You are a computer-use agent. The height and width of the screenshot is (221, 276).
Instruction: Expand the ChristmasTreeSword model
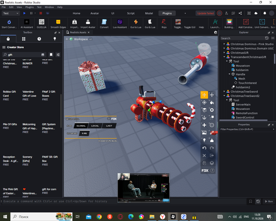click(224, 92)
